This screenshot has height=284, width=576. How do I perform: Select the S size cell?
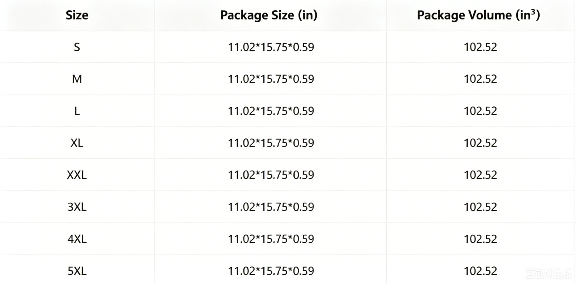click(x=77, y=47)
